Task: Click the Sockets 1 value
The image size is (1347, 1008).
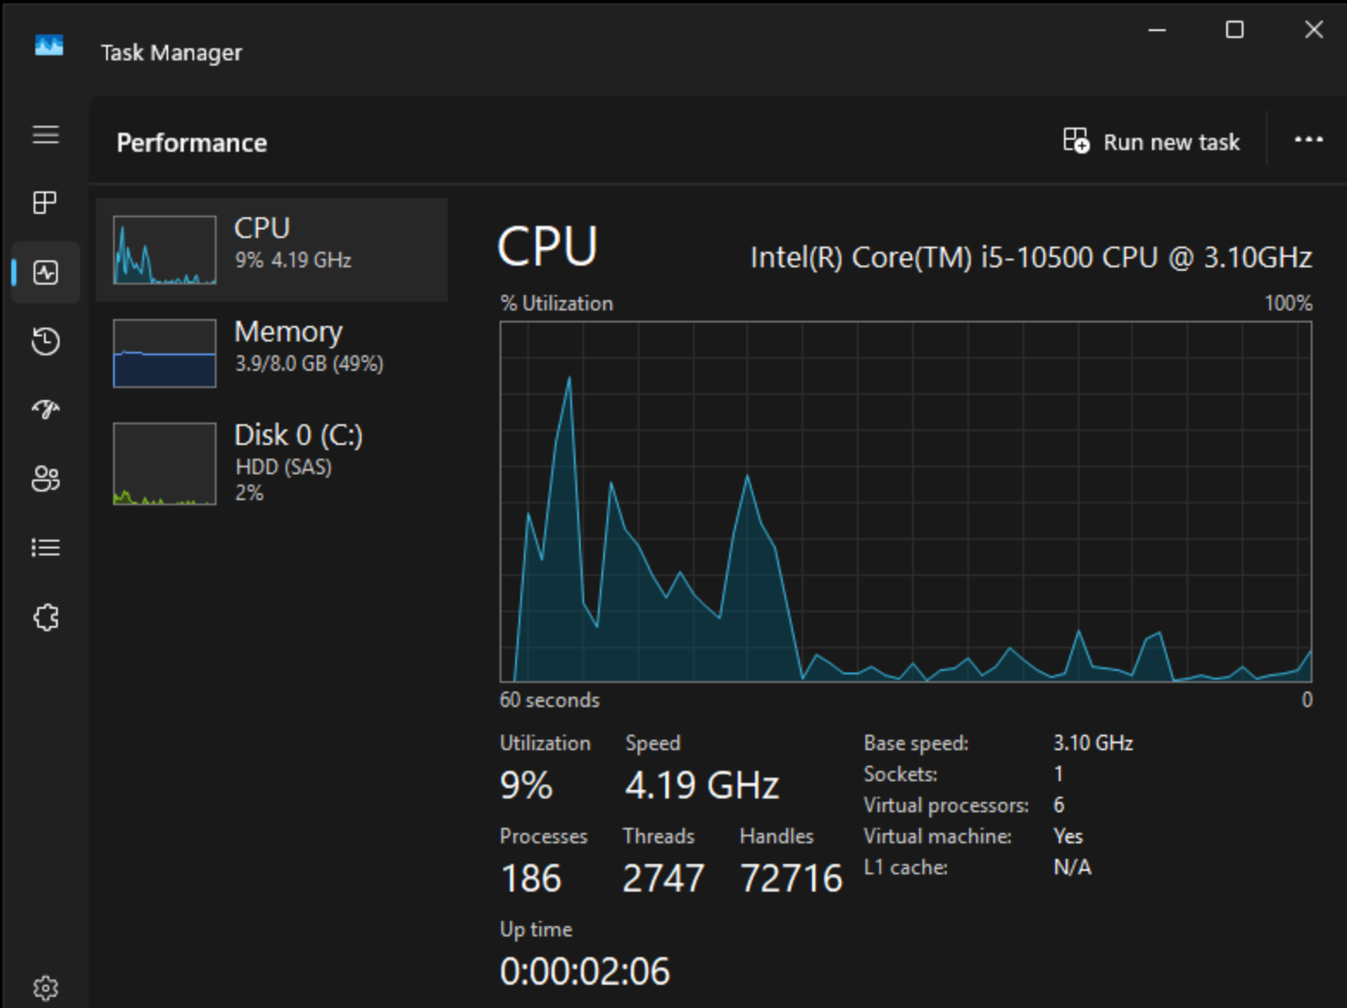Action: click(x=1058, y=774)
